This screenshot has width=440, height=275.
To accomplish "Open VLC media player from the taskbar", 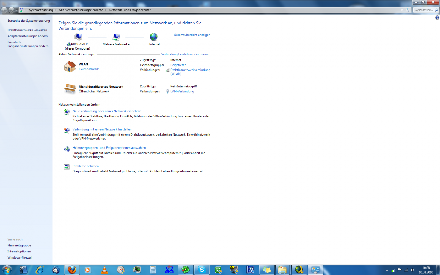I will pyautogui.click(x=105, y=270).
